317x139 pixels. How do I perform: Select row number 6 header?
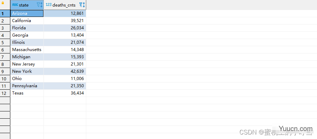tap(5, 50)
